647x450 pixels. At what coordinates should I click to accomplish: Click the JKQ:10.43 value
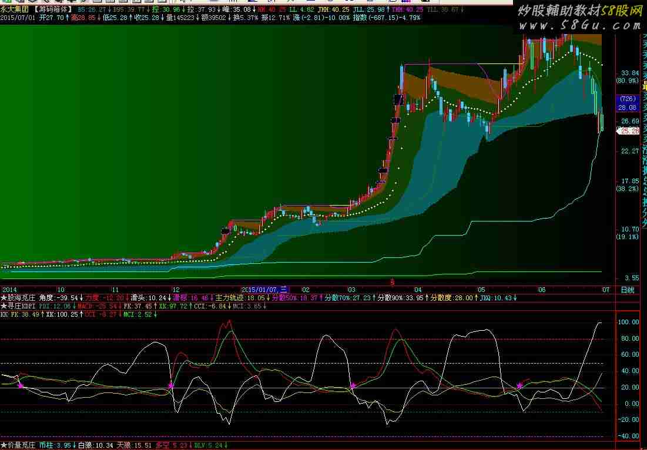495,297
